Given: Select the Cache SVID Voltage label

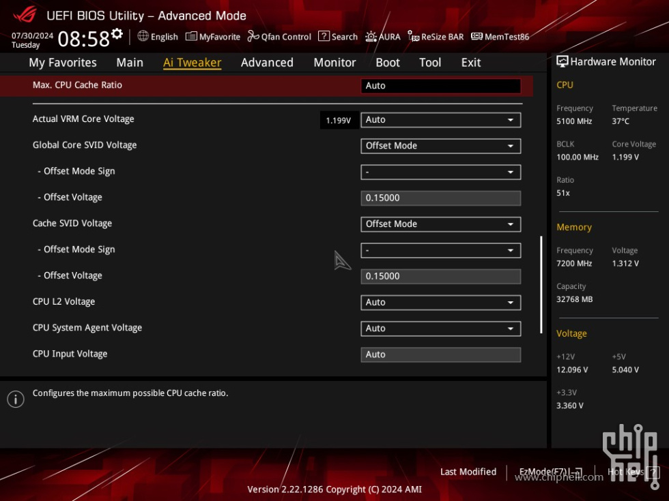Looking at the screenshot, I should [72, 224].
